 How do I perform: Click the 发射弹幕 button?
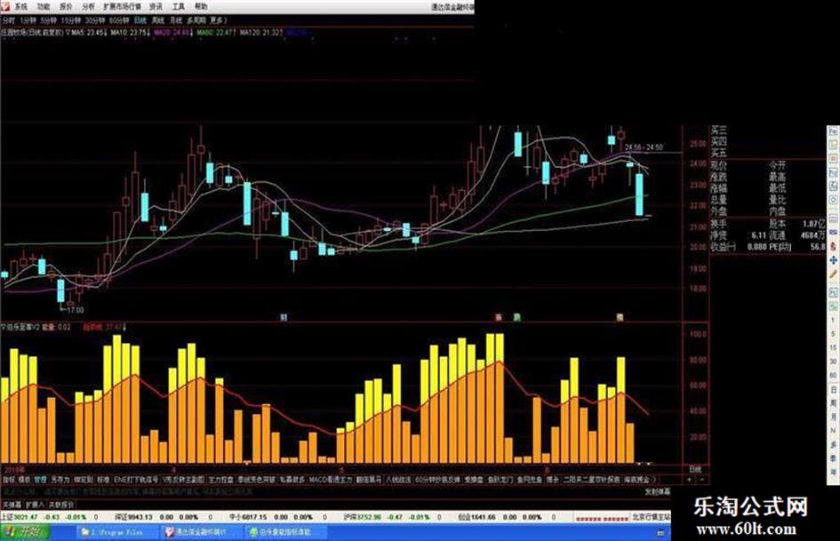click(x=657, y=492)
